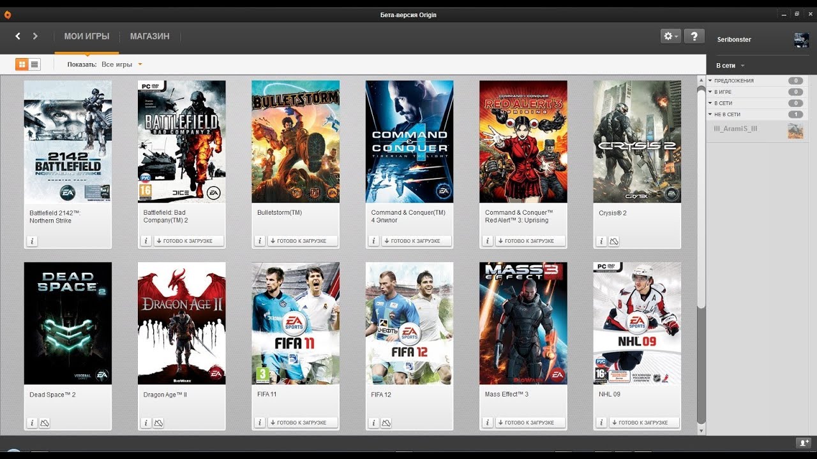The image size is (817, 459).
Task: Click scrollbar up arrow in games list
Action: pos(701,81)
